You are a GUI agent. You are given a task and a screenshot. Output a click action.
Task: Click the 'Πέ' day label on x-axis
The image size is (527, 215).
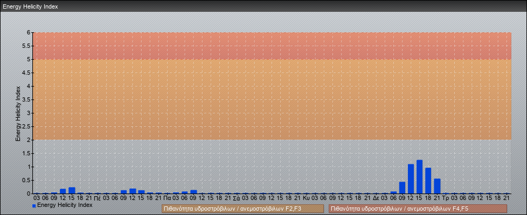97,198
